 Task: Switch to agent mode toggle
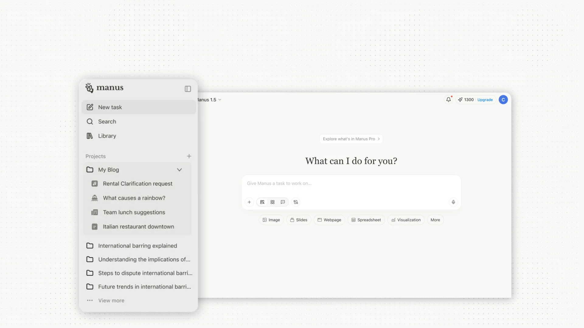pos(273,202)
